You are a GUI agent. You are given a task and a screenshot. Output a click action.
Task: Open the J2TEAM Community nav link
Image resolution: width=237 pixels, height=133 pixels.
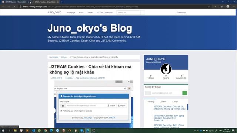click(104, 12)
